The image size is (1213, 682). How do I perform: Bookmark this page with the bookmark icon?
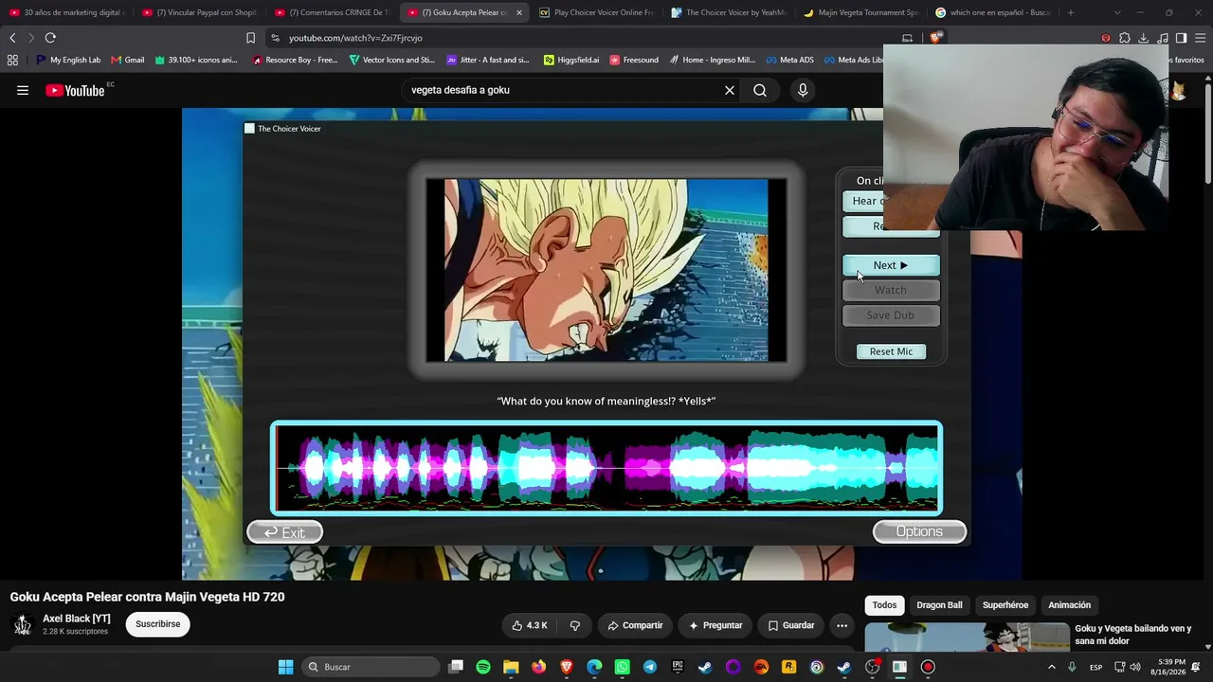click(250, 38)
